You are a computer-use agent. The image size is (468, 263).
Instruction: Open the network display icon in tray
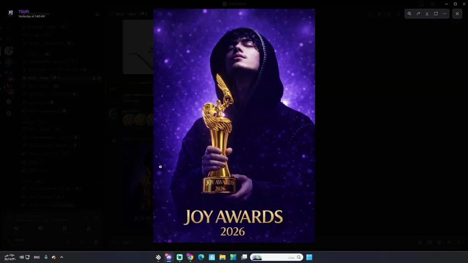point(27,257)
